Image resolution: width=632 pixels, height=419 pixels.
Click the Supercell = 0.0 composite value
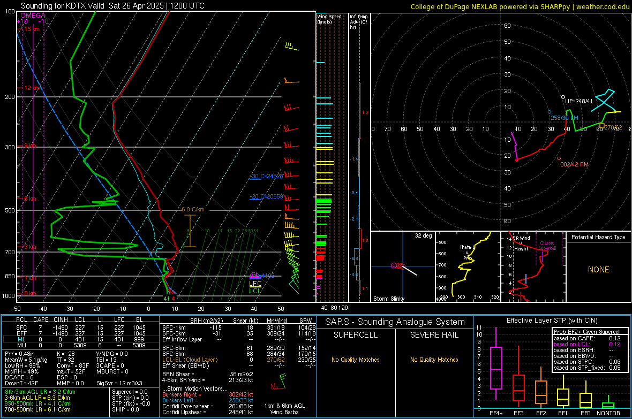[x=130, y=392]
